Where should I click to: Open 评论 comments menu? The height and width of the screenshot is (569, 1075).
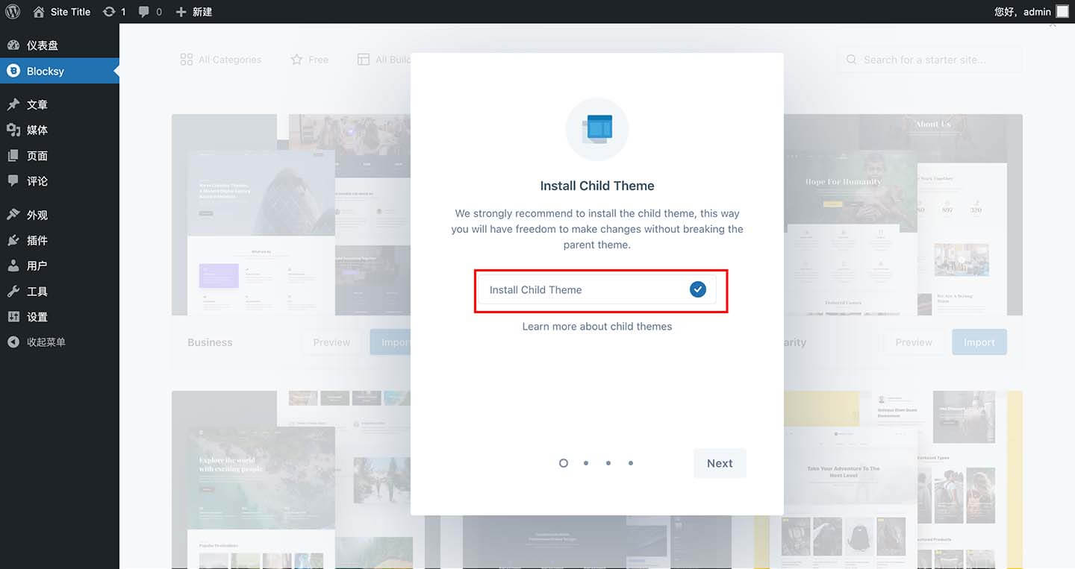tap(60, 180)
